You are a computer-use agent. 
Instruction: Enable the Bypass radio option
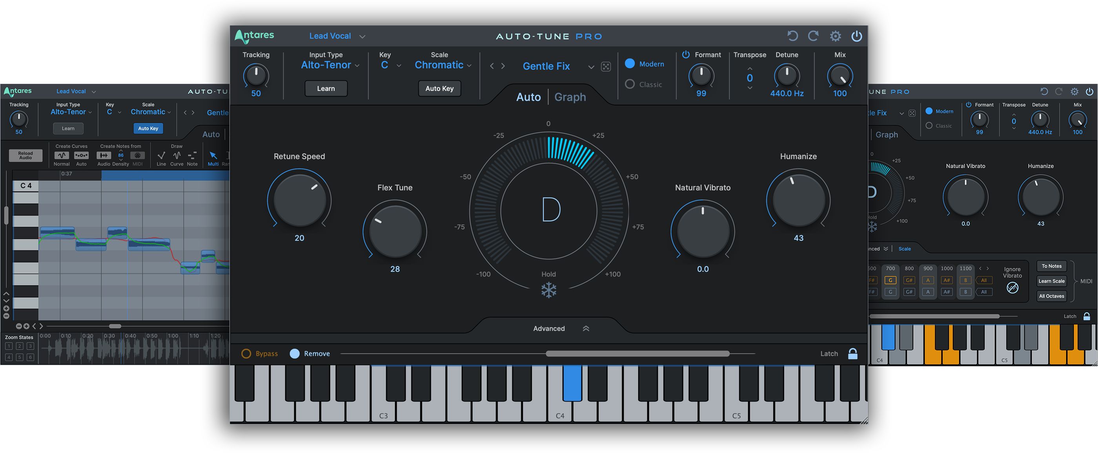pyautogui.click(x=246, y=354)
